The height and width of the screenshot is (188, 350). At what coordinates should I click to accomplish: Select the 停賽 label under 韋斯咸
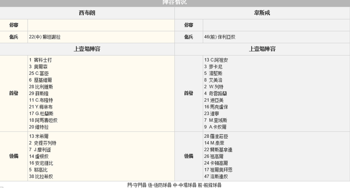[x=189, y=25]
